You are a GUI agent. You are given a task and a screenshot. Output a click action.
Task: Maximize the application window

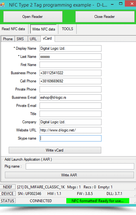pos(120,4)
